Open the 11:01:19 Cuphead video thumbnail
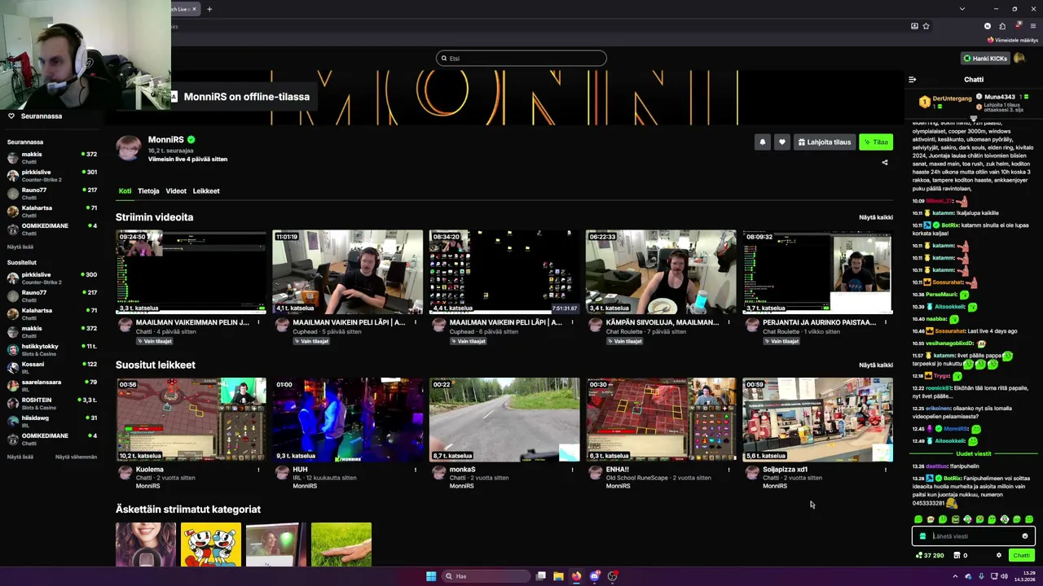This screenshot has width=1043, height=586. (x=348, y=272)
